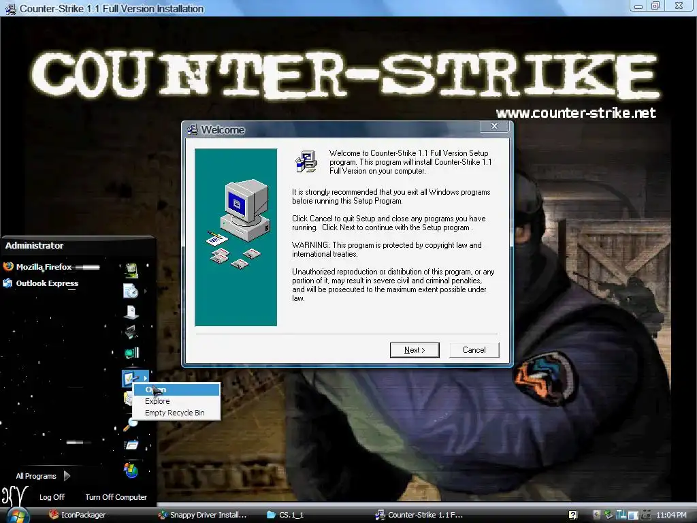The width and height of the screenshot is (697, 523).
Task: Click the Counter-Strike installer title bar icon
Action: tap(11, 8)
